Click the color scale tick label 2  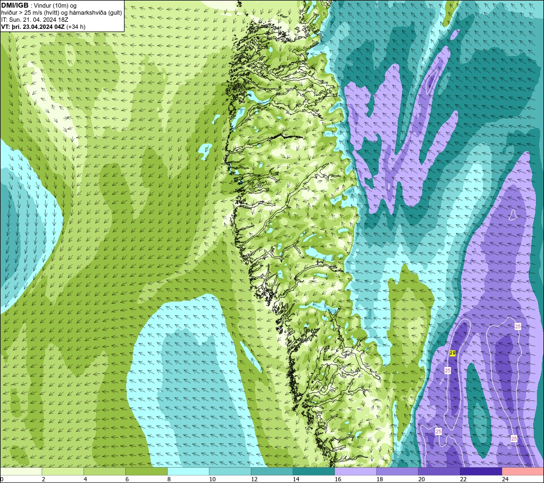click(44, 479)
